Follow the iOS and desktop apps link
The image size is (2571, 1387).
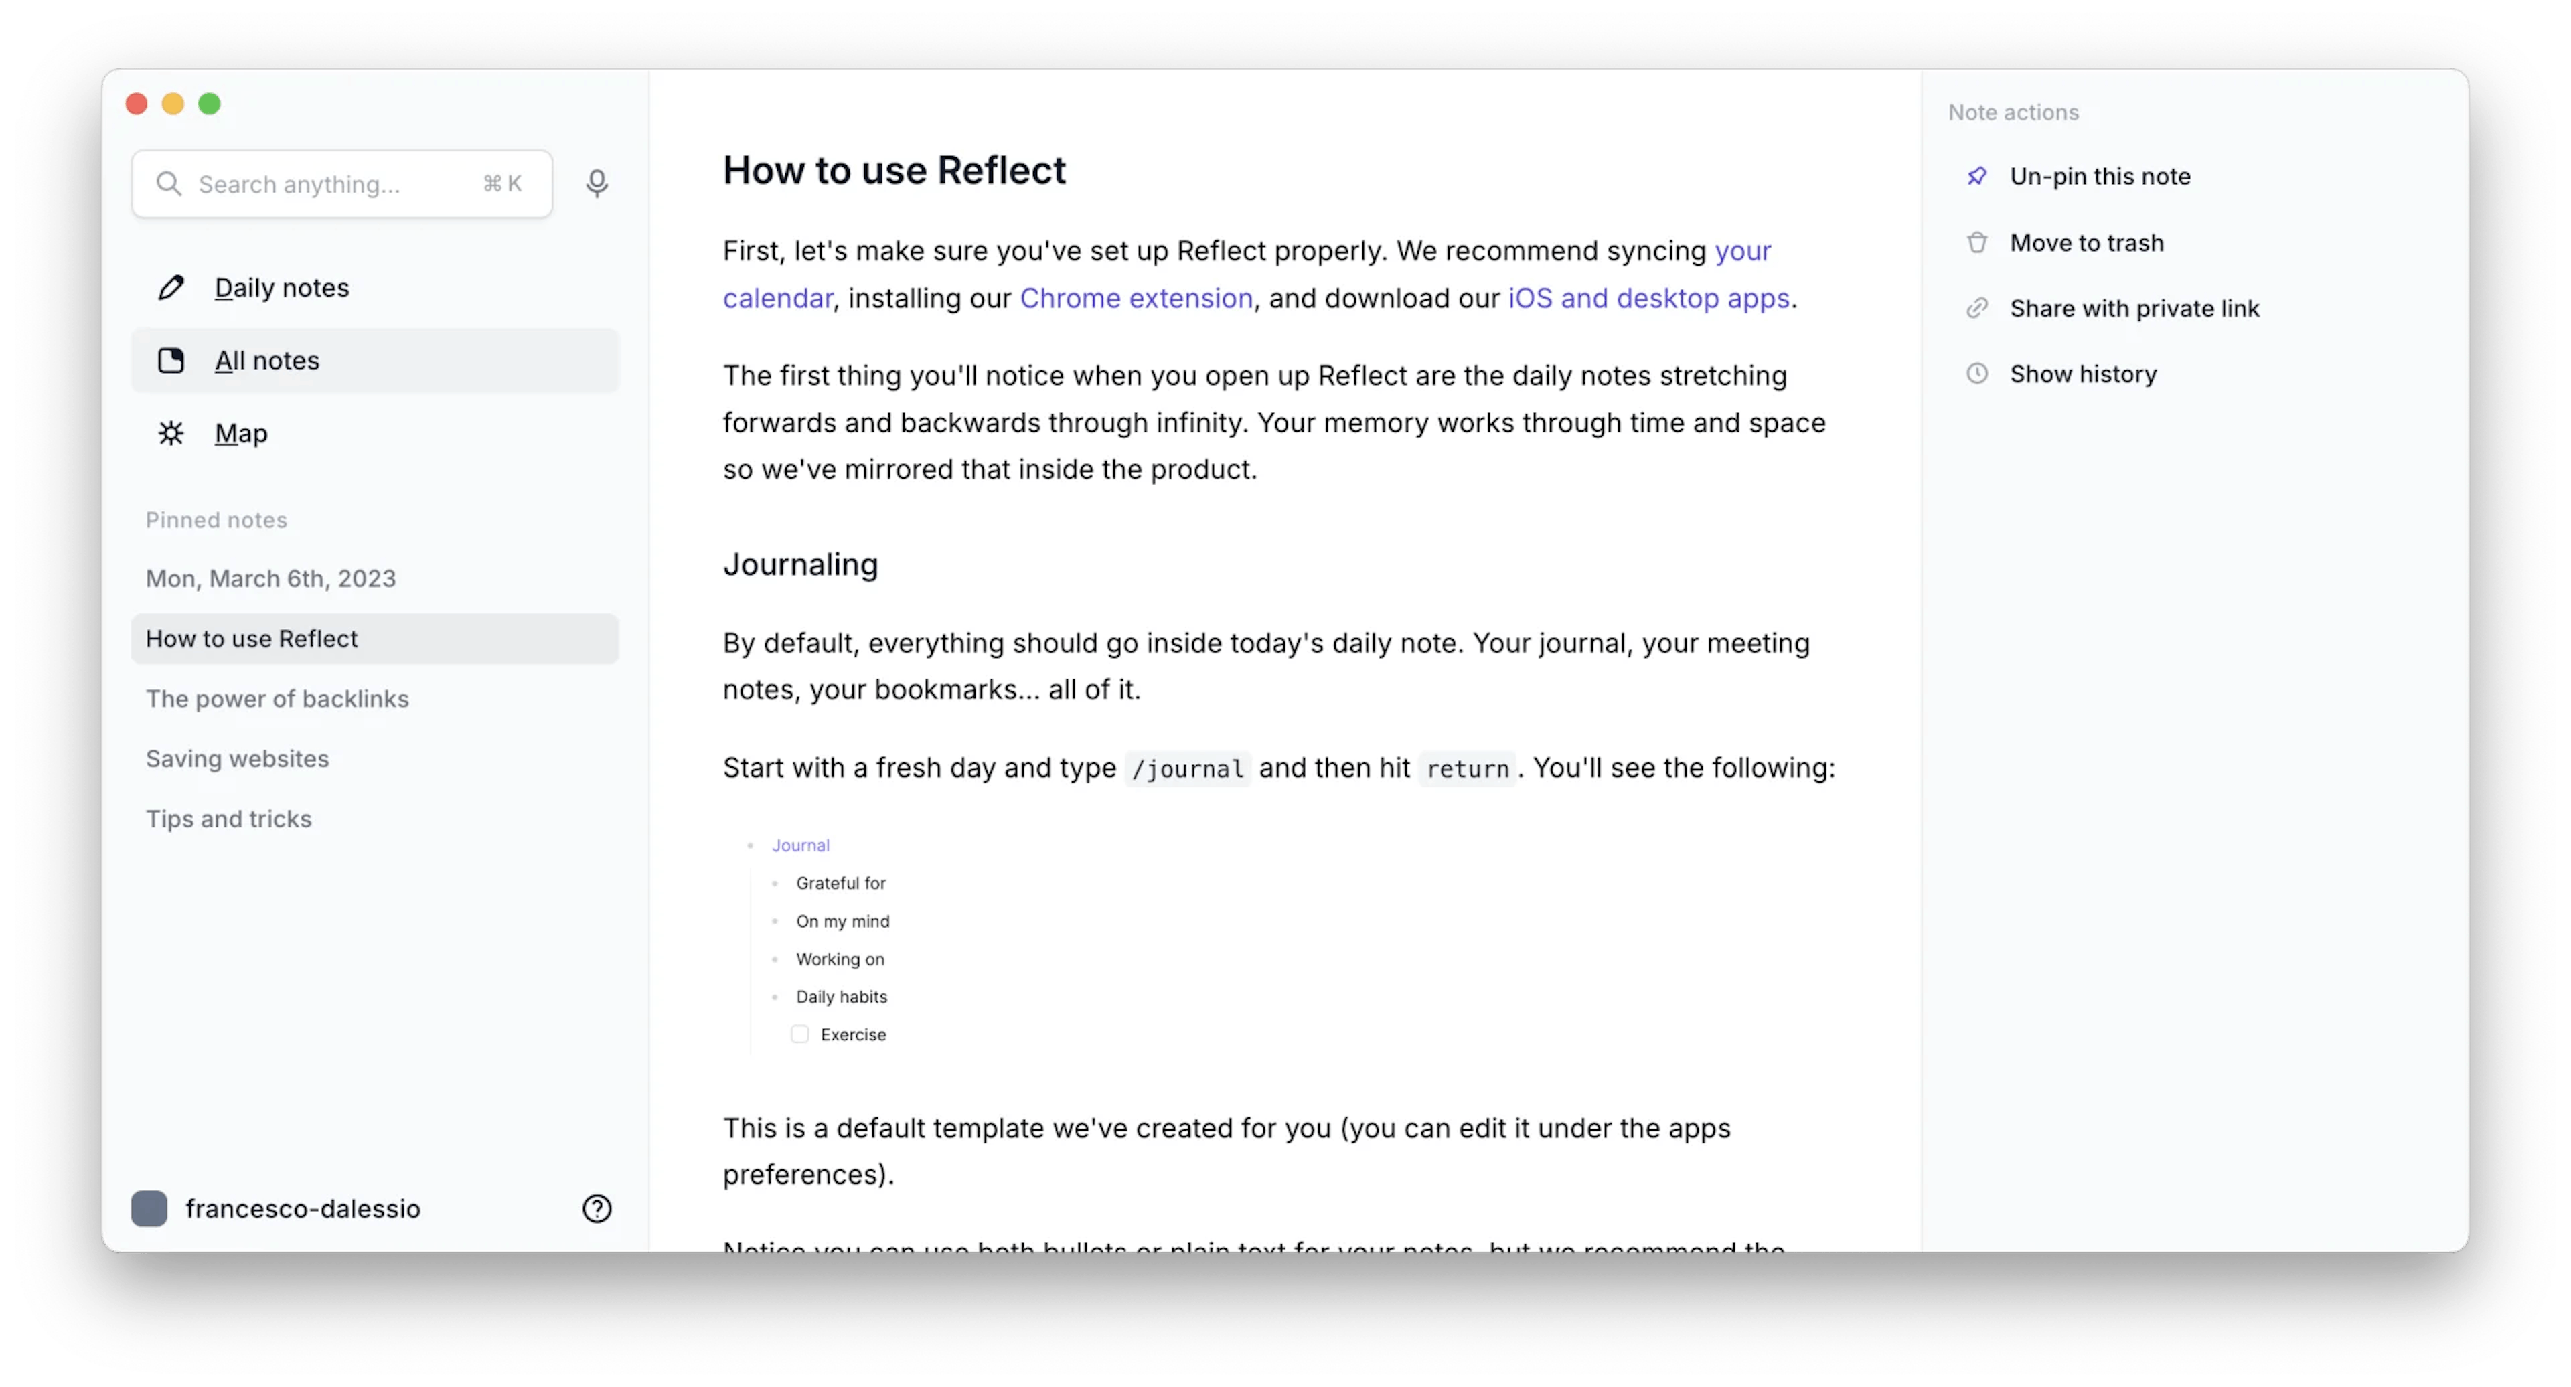pos(1649,297)
